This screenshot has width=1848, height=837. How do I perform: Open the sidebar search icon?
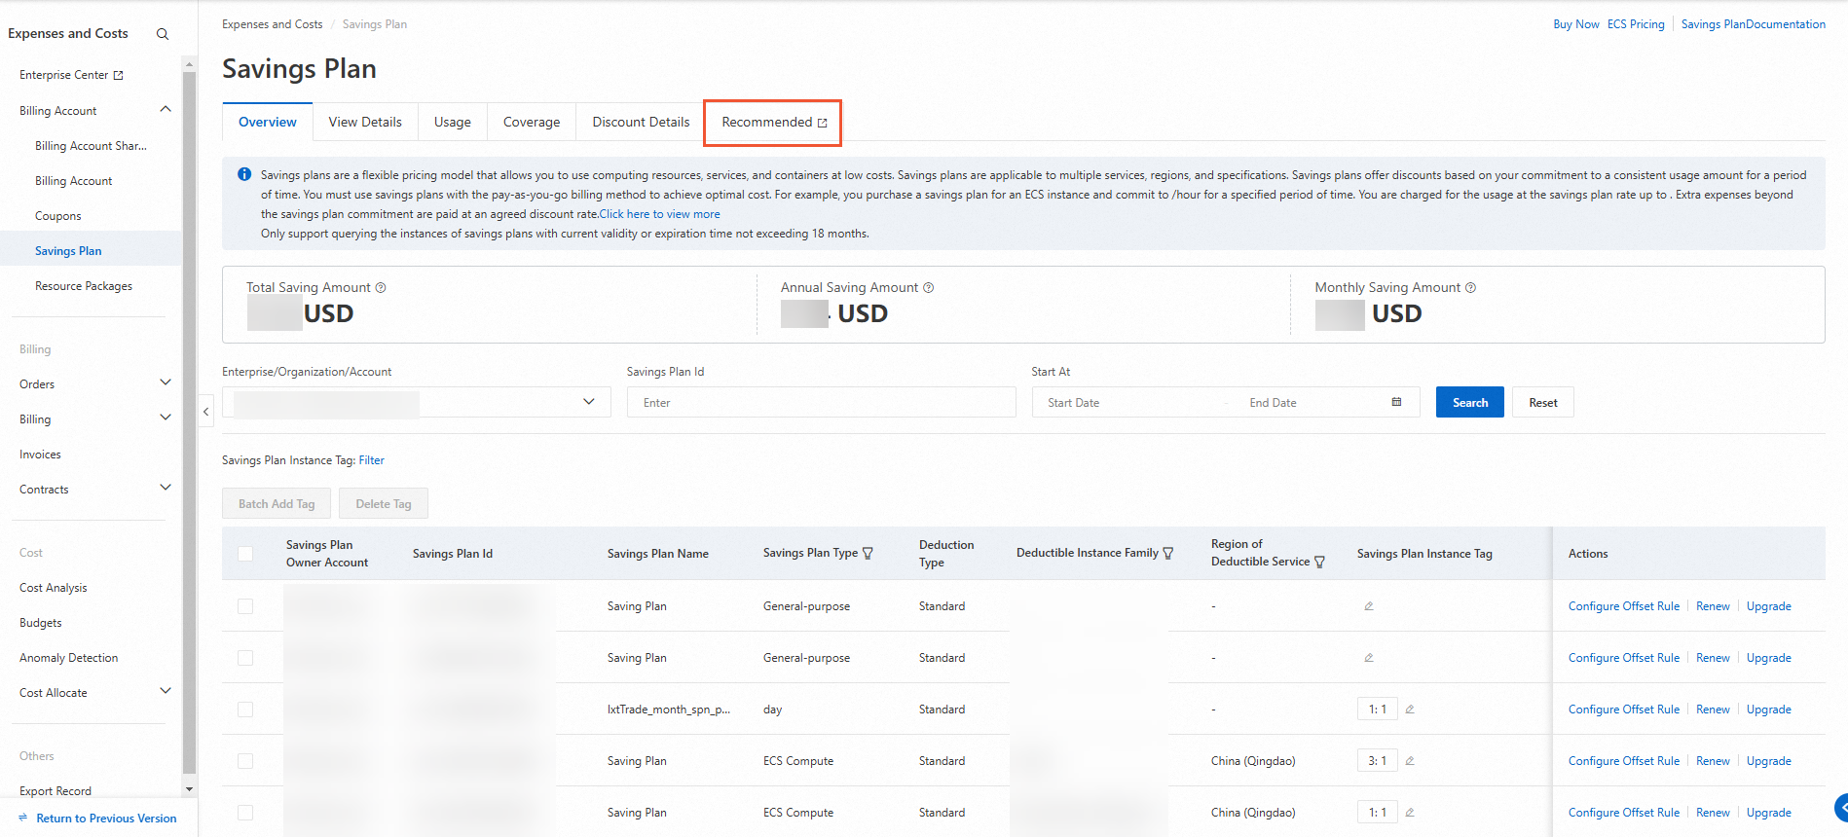pos(163,34)
